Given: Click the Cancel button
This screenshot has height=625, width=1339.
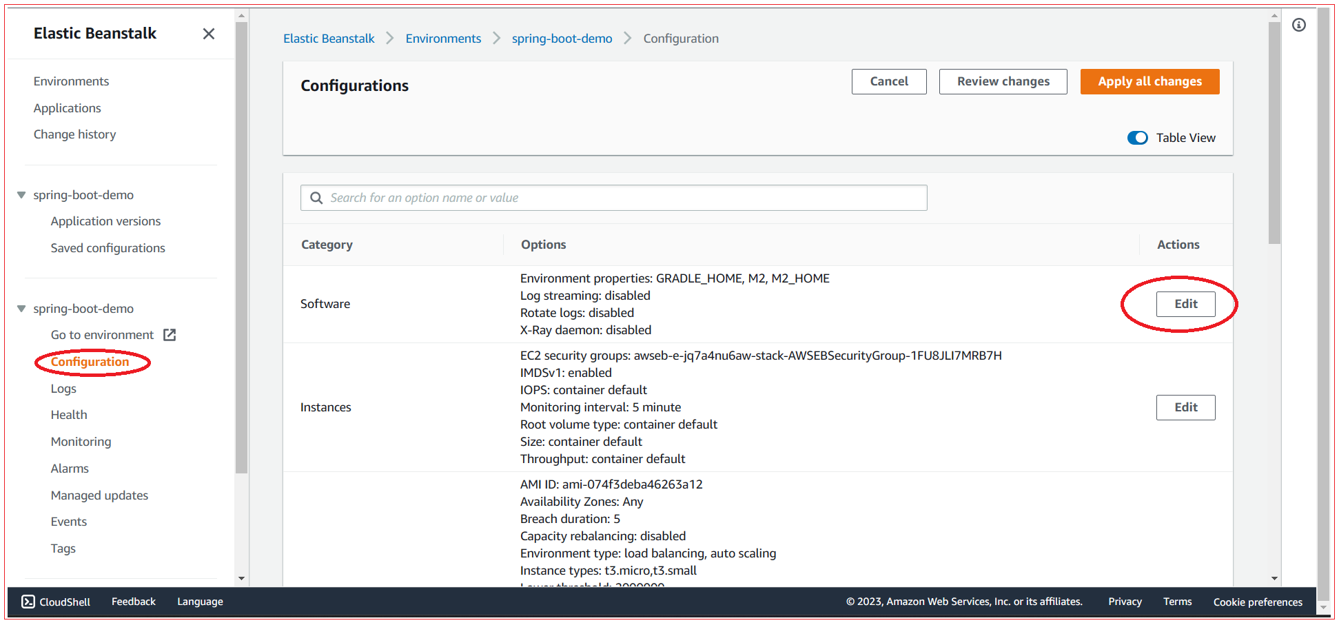Looking at the screenshot, I should [889, 81].
